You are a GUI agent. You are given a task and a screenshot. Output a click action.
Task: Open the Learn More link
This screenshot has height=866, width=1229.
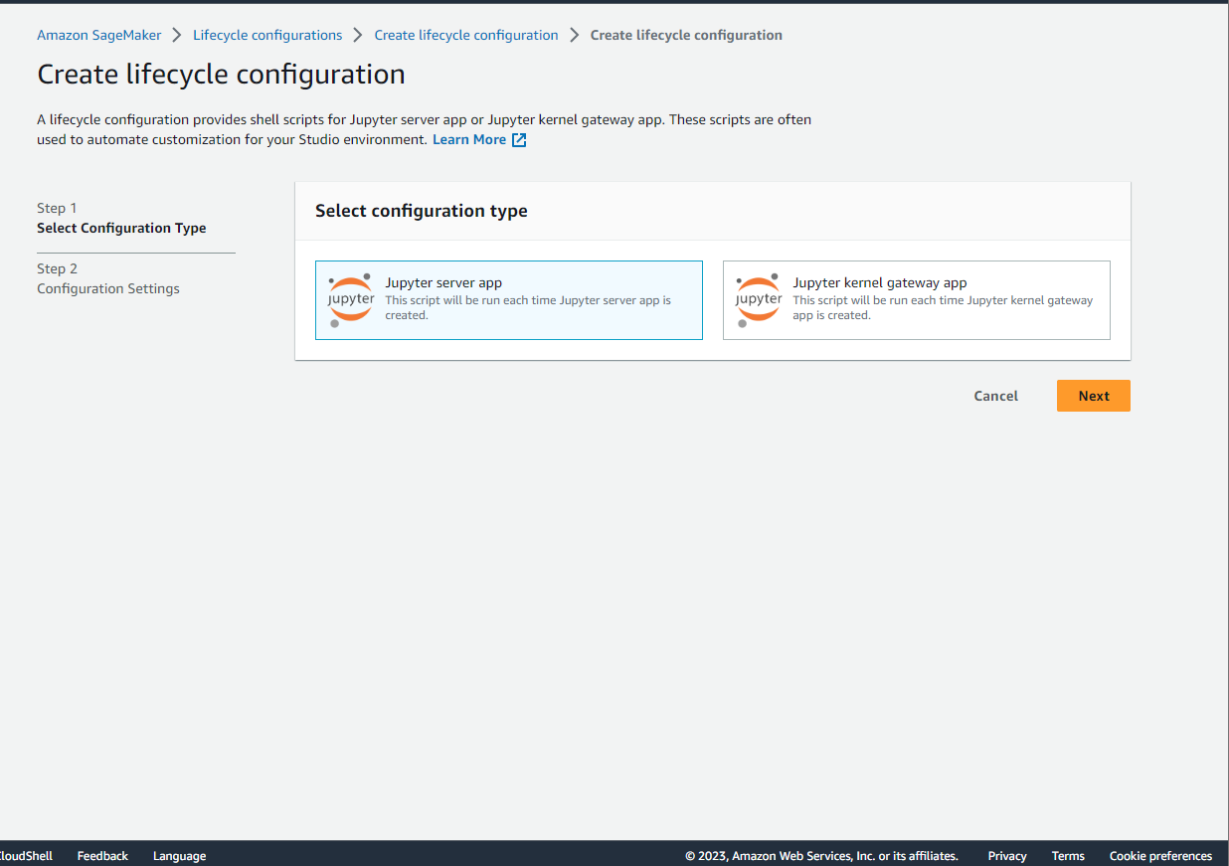[x=469, y=140]
